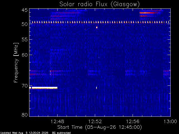The height and width of the screenshot is (134, 179).
Task: Click the dotted line at 49.5 MHz
Action: 100,22
